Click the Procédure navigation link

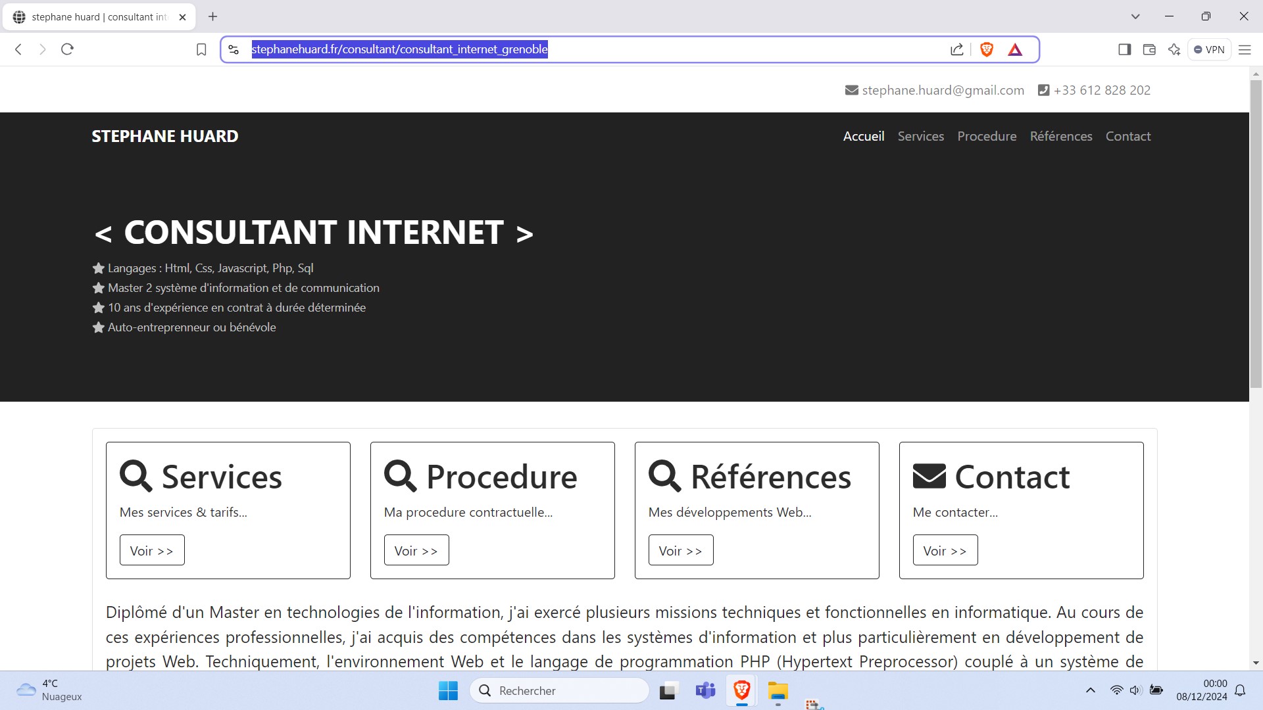point(986,136)
